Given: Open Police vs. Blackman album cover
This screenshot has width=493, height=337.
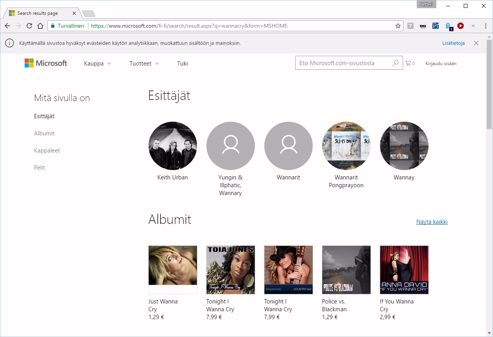Looking at the screenshot, I should click(346, 270).
